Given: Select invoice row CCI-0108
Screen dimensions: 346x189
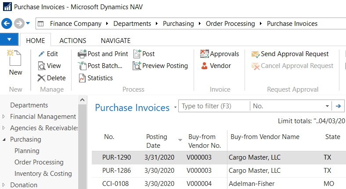Looking at the screenshot, I should 219,183.
